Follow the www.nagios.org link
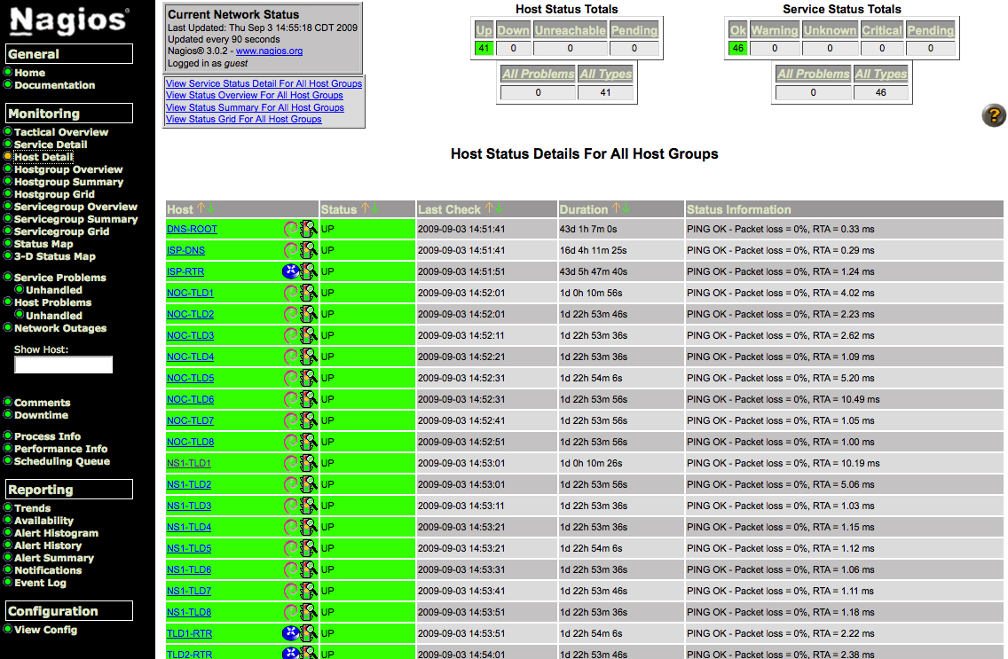 pos(269,51)
